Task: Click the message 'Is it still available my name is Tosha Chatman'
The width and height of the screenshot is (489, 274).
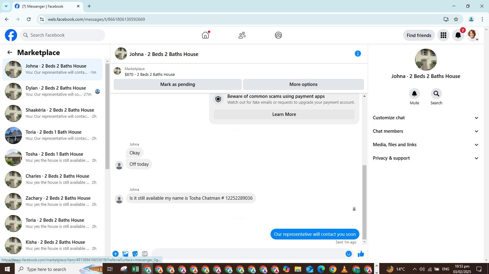Action: click(191, 198)
